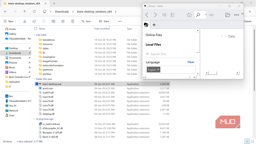Expand the breadcrumb chevron after kiwix-desktop_windows_x64
256x144 pixels.
116,12
